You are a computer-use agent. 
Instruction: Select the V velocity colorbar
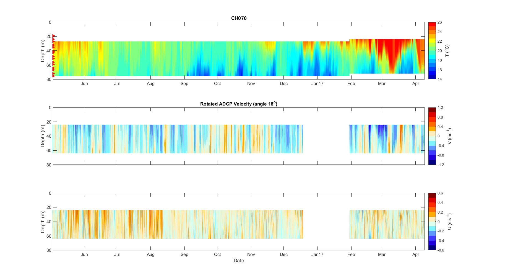tap(432, 136)
